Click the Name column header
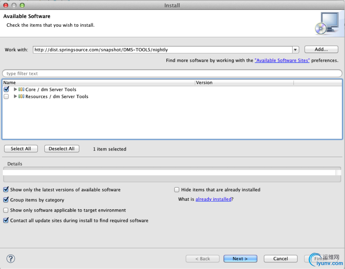This screenshot has height=269, width=345. pos(99,83)
